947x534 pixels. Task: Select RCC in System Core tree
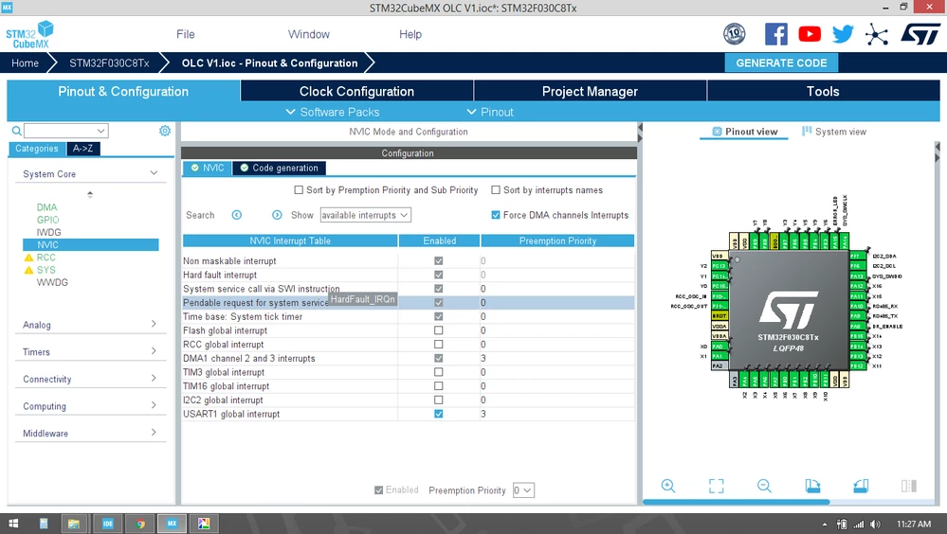click(46, 257)
